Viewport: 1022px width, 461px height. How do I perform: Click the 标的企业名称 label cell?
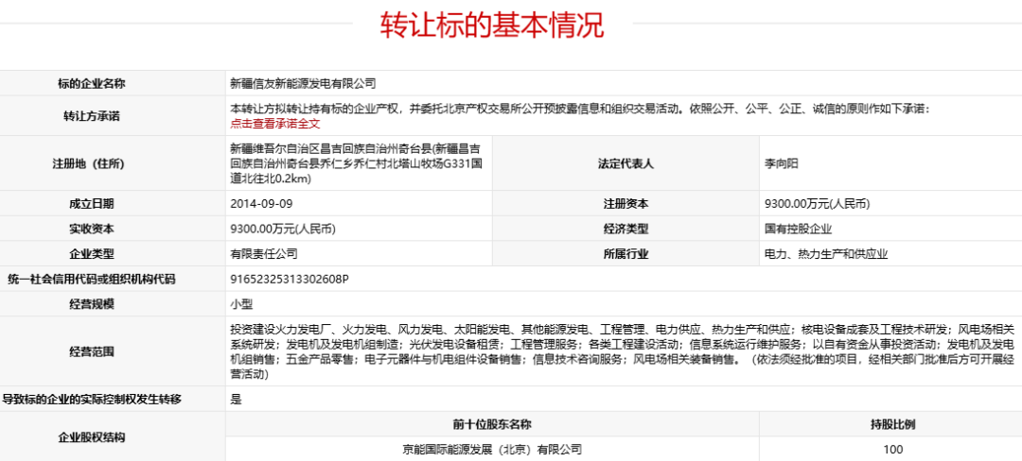(x=91, y=83)
